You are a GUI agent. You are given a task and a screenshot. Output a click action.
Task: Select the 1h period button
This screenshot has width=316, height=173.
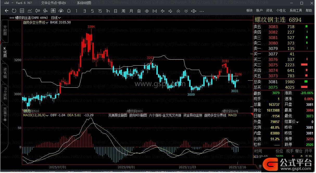(108, 11)
